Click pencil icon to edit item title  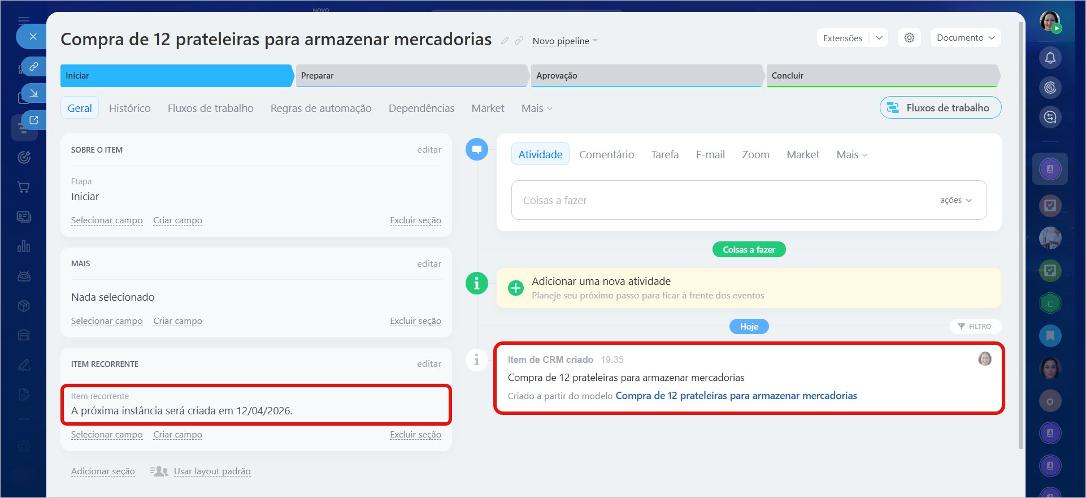pyautogui.click(x=505, y=41)
